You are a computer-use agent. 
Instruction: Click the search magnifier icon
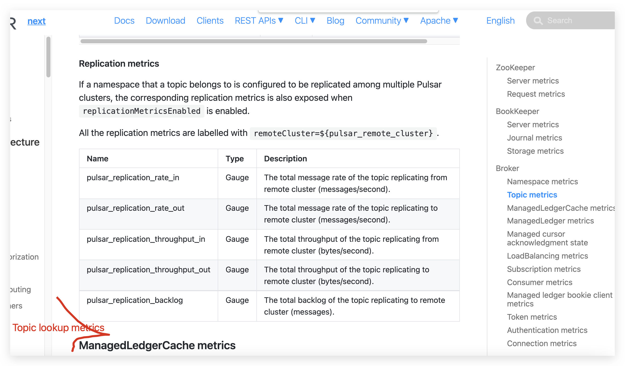tap(538, 21)
